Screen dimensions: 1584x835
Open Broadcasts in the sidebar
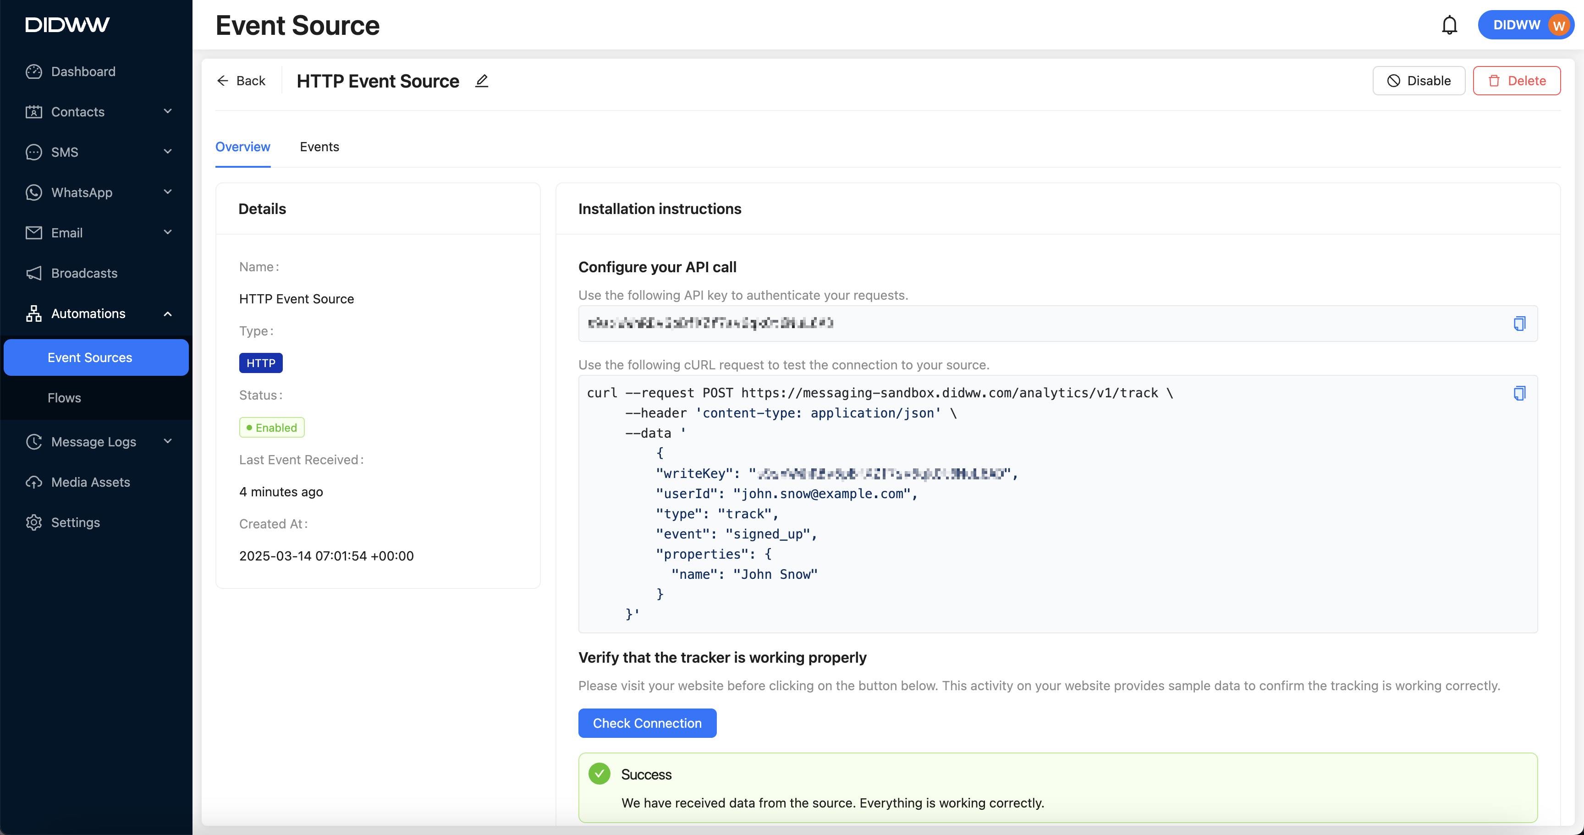pos(84,273)
